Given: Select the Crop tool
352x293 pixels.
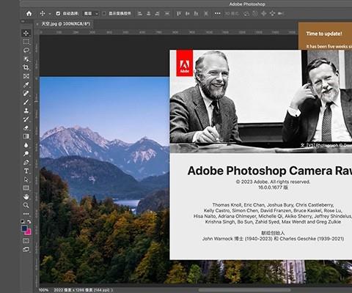Looking at the screenshot, I should pyautogui.click(x=26, y=67).
